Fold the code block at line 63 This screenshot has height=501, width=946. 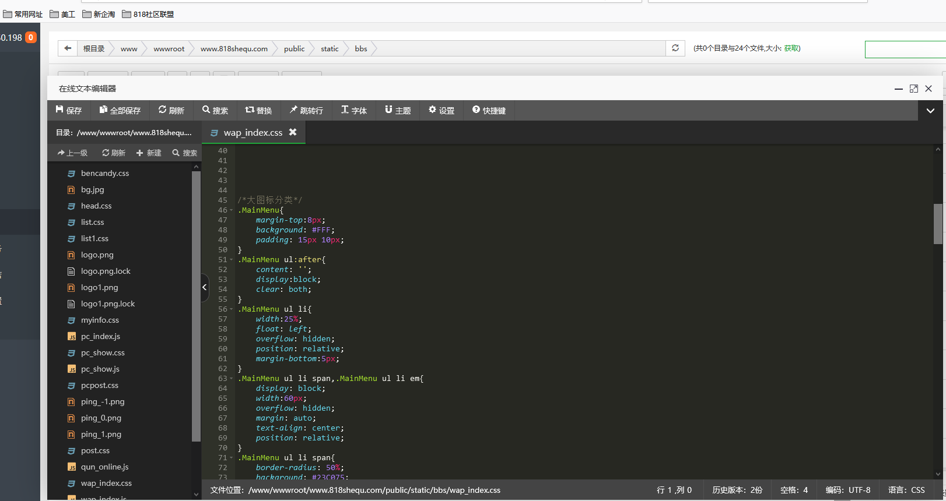pyautogui.click(x=232, y=379)
